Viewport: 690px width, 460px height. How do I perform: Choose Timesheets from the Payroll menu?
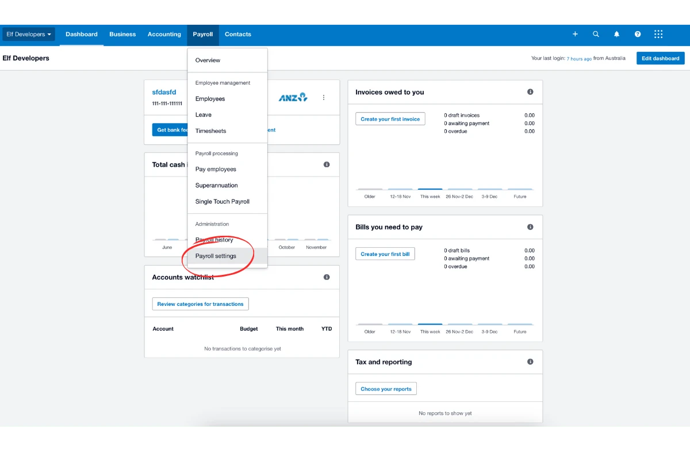click(227, 131)
